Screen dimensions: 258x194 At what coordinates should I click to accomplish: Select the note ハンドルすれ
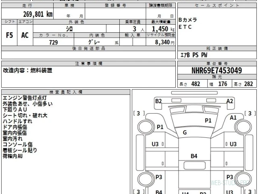coord(17,121)
